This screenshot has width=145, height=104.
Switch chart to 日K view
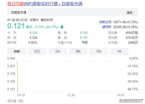coord(58,51)
